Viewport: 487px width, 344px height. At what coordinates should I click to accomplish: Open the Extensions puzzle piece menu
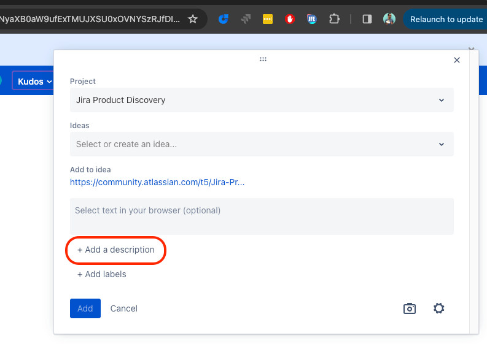pos(334,19)
